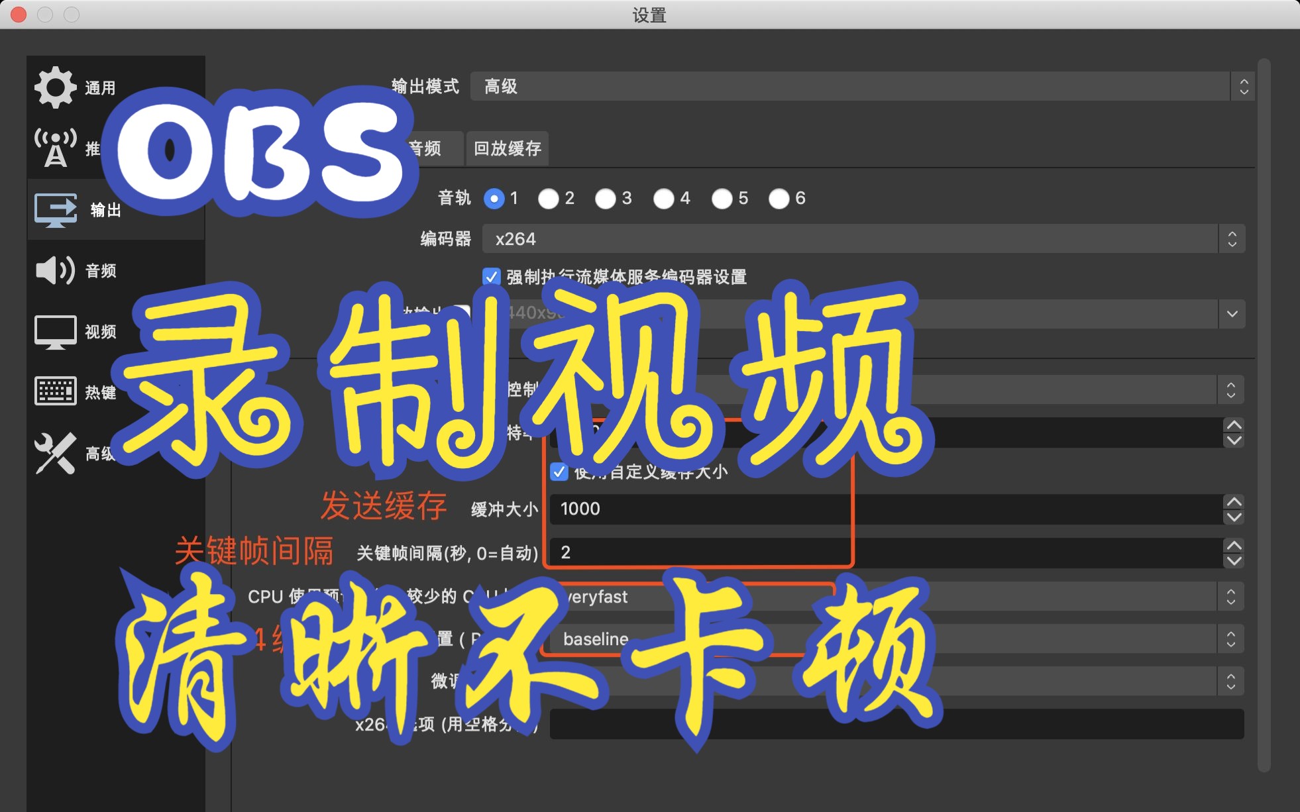The image size is (1300, 812).
Task: Expand the rescale output resolution dropdown
Action: coord(1232,314)
